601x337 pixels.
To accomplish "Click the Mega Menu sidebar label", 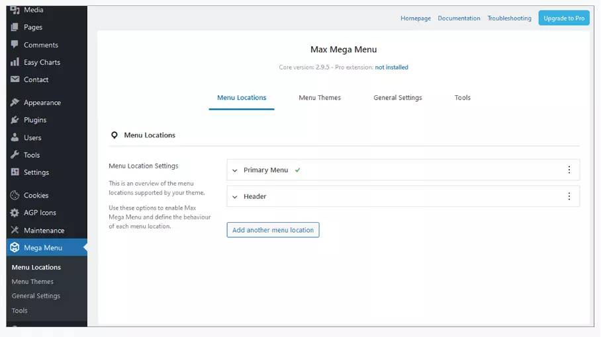I will pyautogui.click(x=43, y=248).
